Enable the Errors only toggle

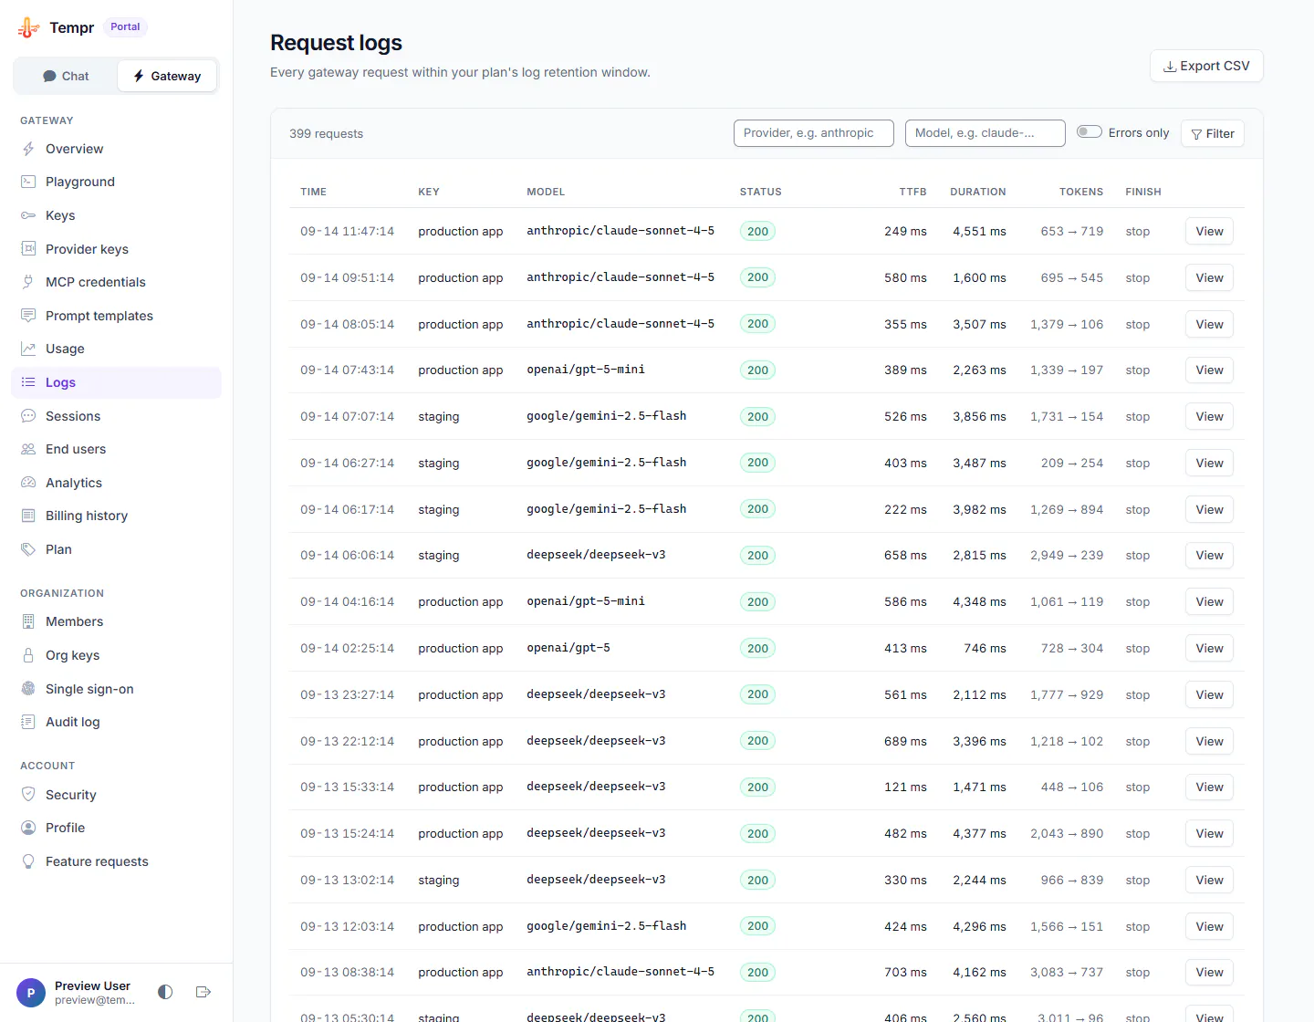[1090, 132]
